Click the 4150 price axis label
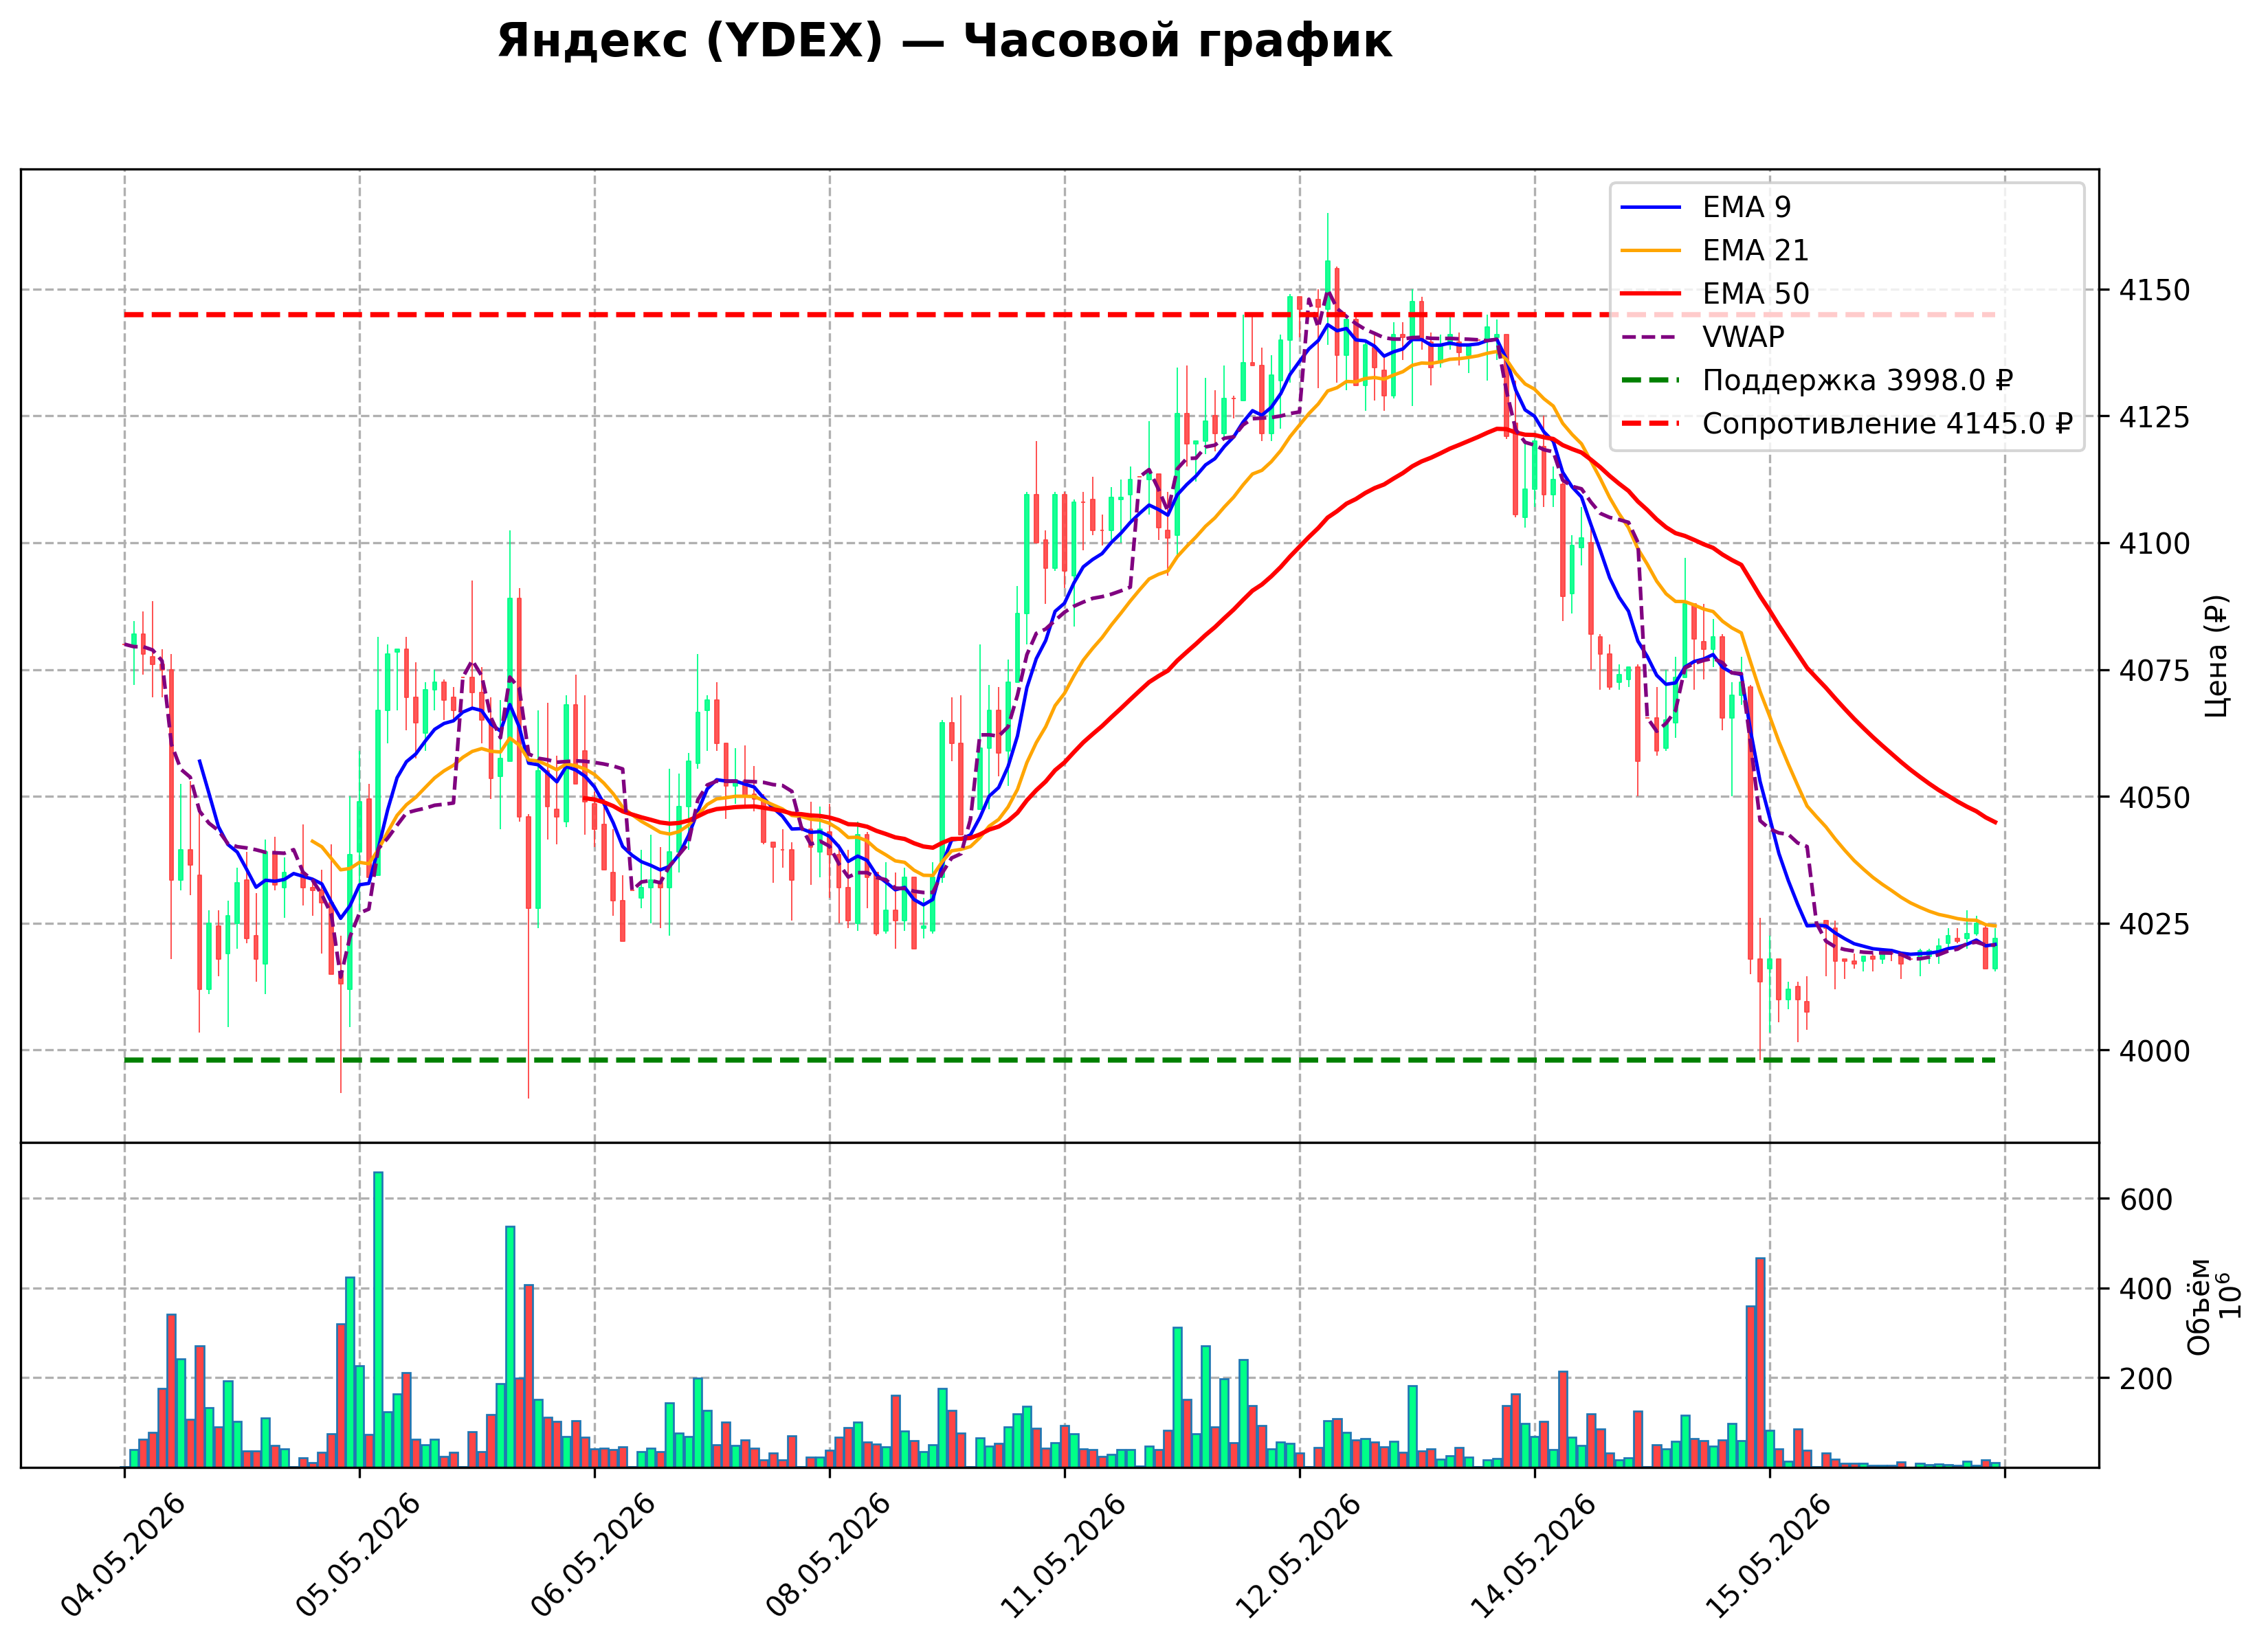The width and height of the screenshot is (2268, 1644). tap(2154, 291)
